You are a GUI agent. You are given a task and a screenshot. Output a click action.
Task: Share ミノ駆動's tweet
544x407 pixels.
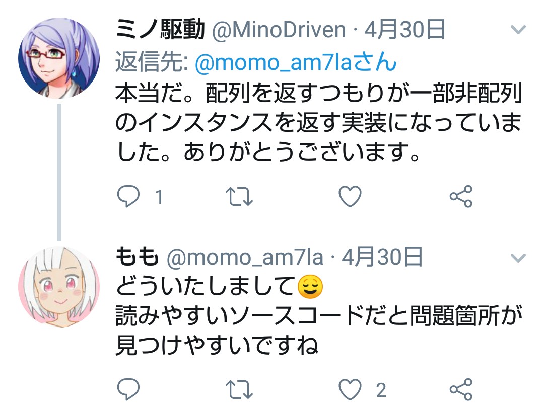click(461, 196)
